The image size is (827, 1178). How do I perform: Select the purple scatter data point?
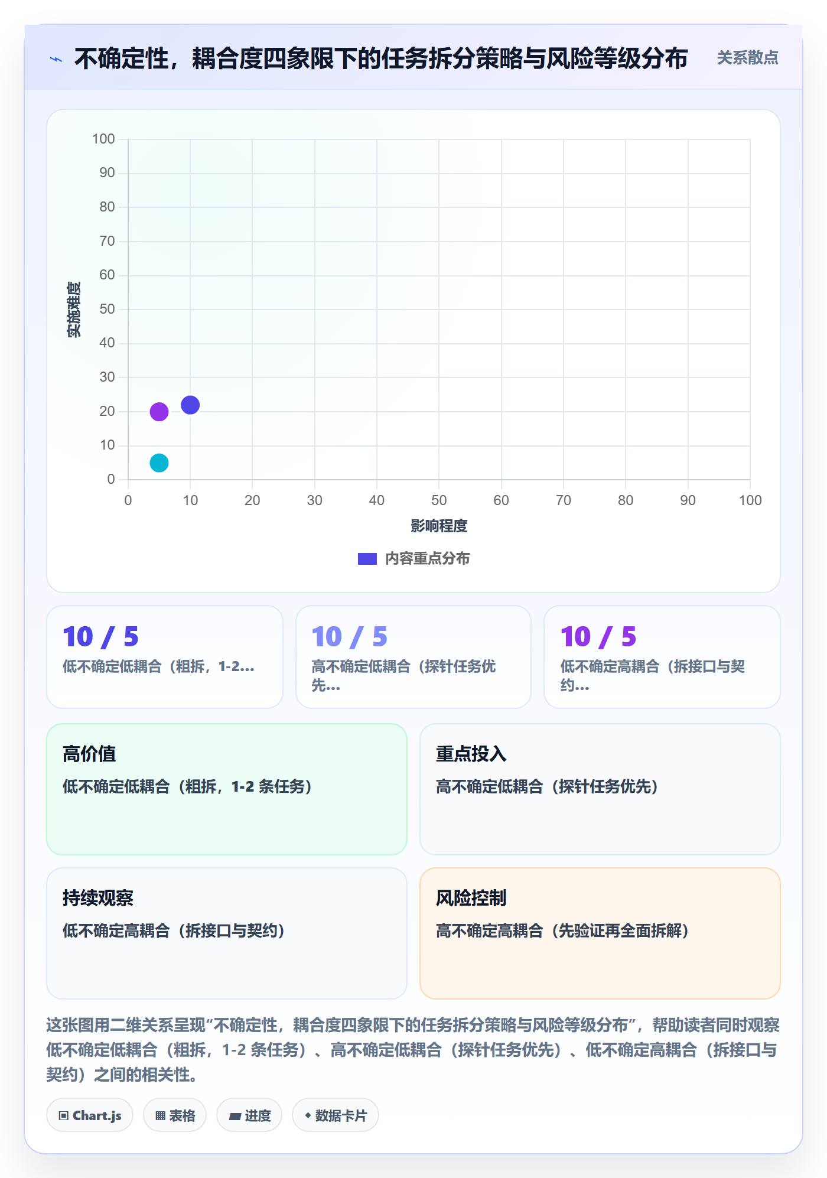point(159,412)
